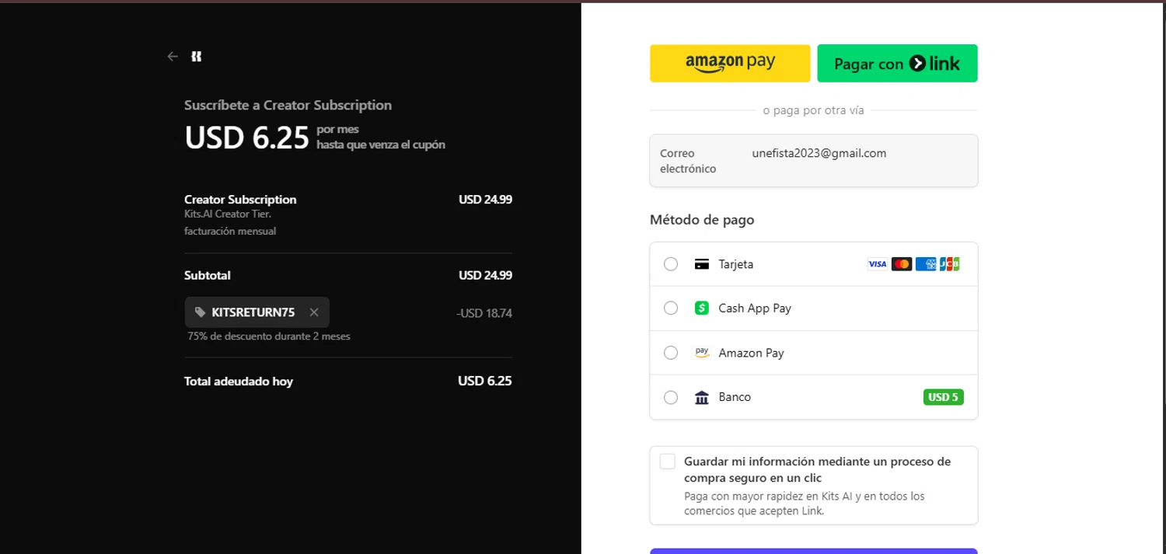1166x554 pixels.
Task: Select the Banco radio option
Action: pos(671,397)
